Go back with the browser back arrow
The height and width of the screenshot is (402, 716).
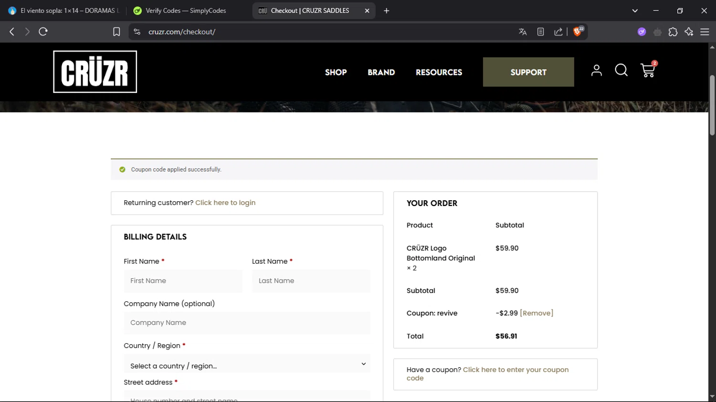(x=12, y=31)
